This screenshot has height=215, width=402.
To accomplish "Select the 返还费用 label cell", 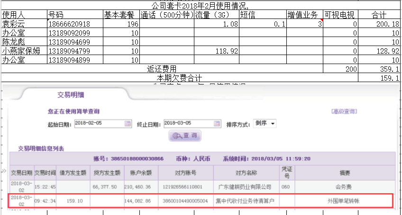I will 179,69.
